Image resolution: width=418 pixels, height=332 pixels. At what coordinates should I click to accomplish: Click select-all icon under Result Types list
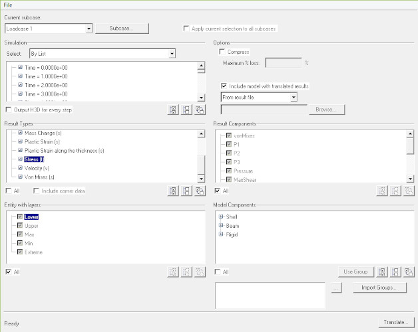pos(173,191)
